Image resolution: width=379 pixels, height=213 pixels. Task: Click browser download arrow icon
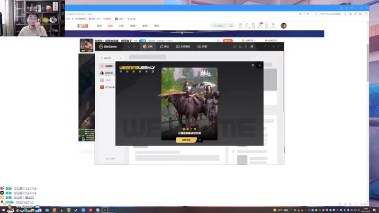pyautogui.click(x=351, y=14)
